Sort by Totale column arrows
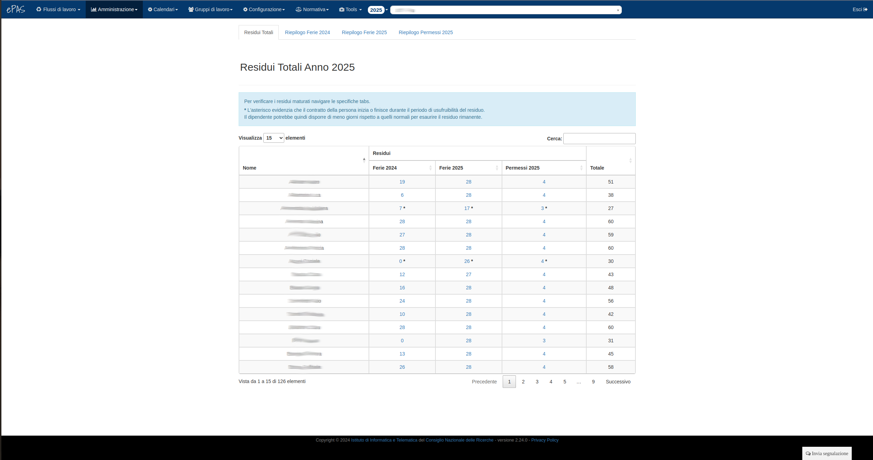This screenshot has height=460, width=873. point(630,160)
